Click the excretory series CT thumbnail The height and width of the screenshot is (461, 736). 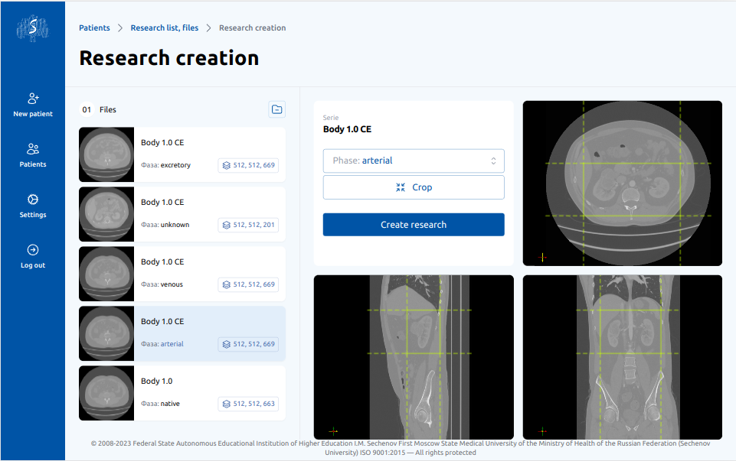coord(106,154)
